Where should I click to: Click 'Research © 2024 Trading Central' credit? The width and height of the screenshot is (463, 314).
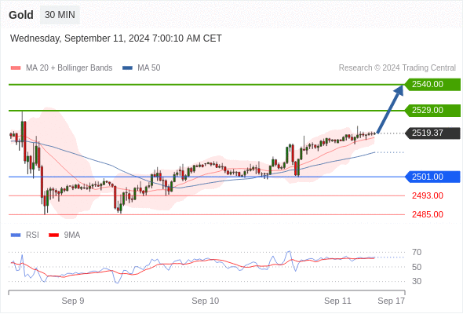(397, 68)
